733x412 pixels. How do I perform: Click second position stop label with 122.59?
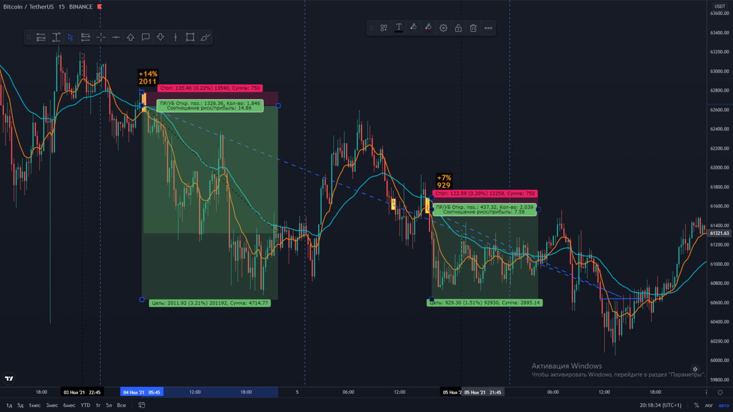(485, 193)
